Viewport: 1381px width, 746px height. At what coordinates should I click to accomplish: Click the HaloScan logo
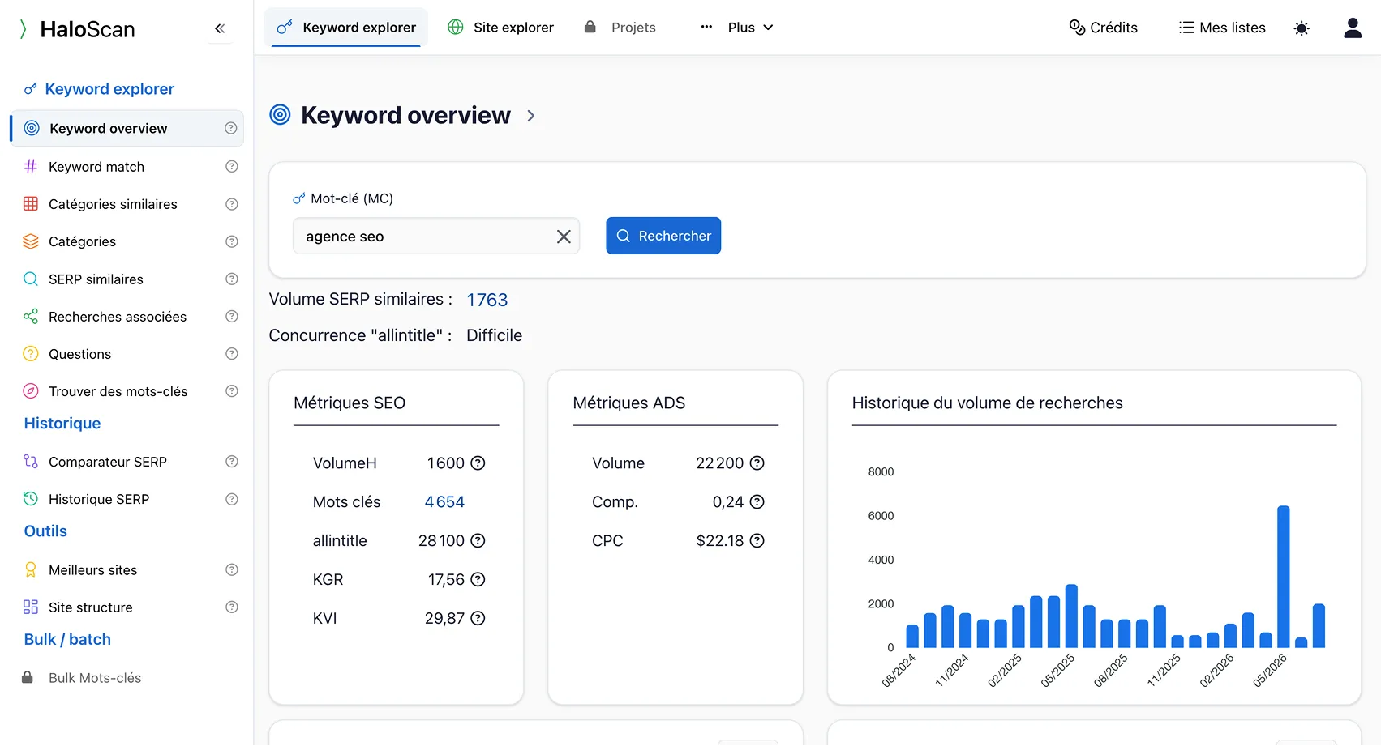pyautogui.click(x=77, y=29)
